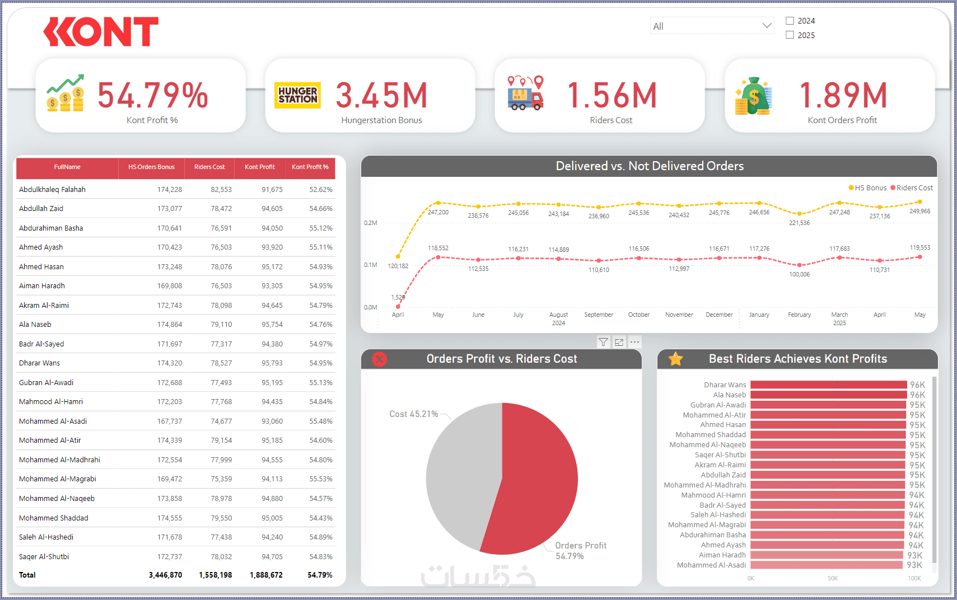Select the Mohammed Al-Asadi bar in Best Riders

[827, 565]
